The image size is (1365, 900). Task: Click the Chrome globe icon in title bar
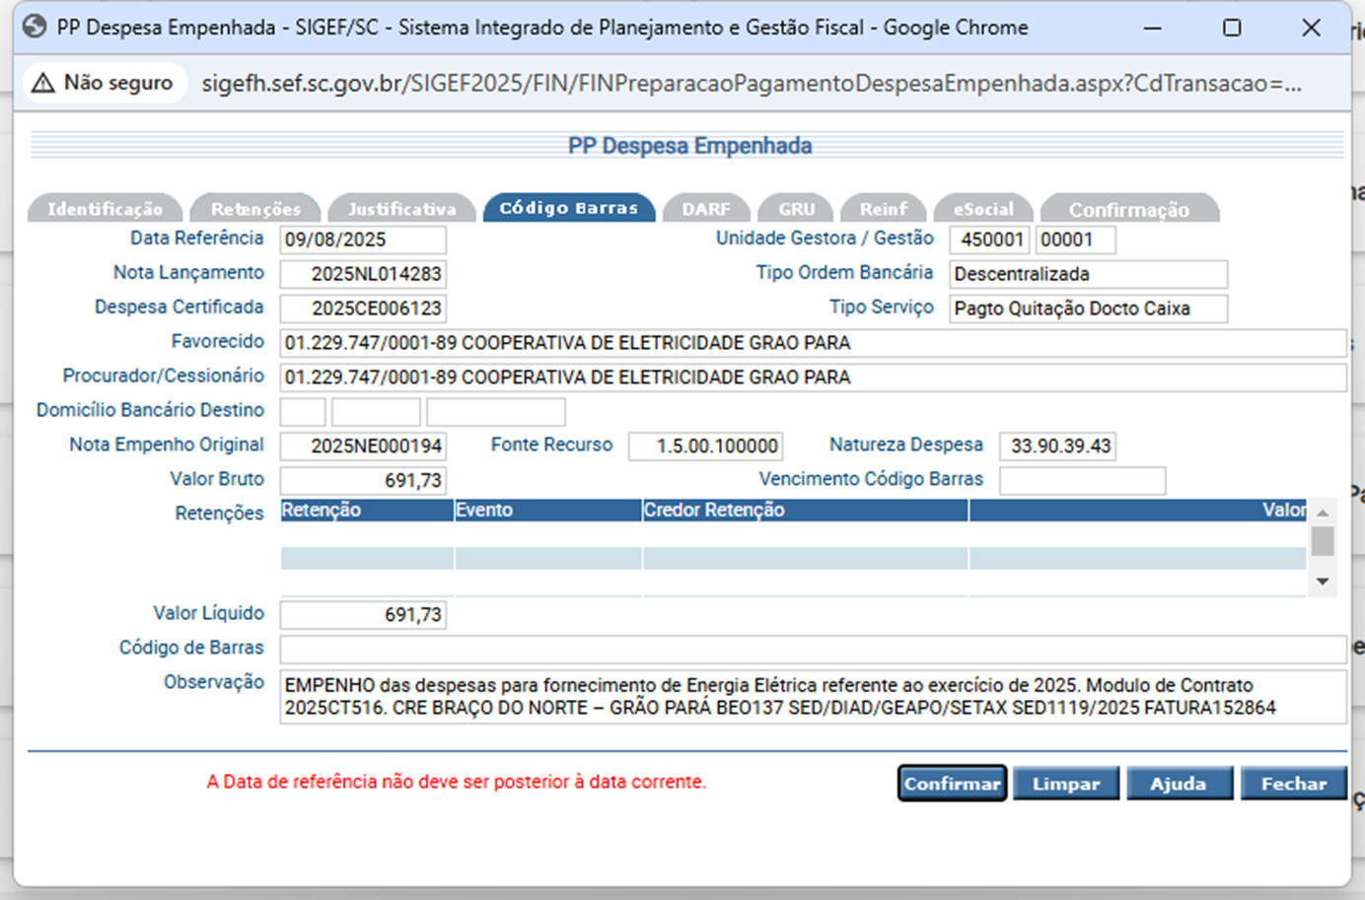pyautogui.click(x=35, y=27)
